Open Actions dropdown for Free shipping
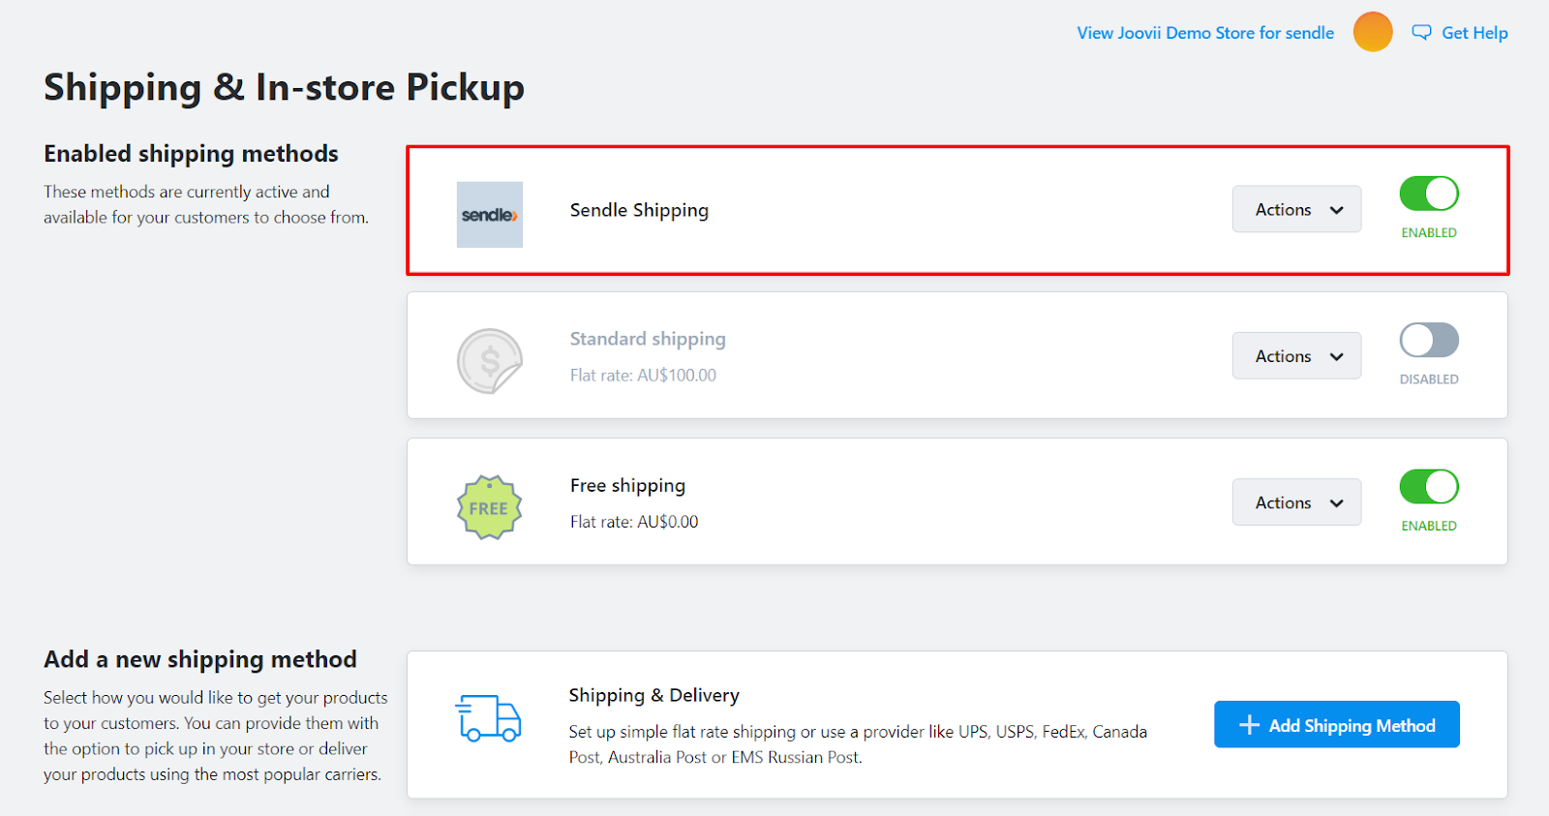The width and height of the screenshot is (1549, 816). pyautogui.click(x=1296, y=502)
